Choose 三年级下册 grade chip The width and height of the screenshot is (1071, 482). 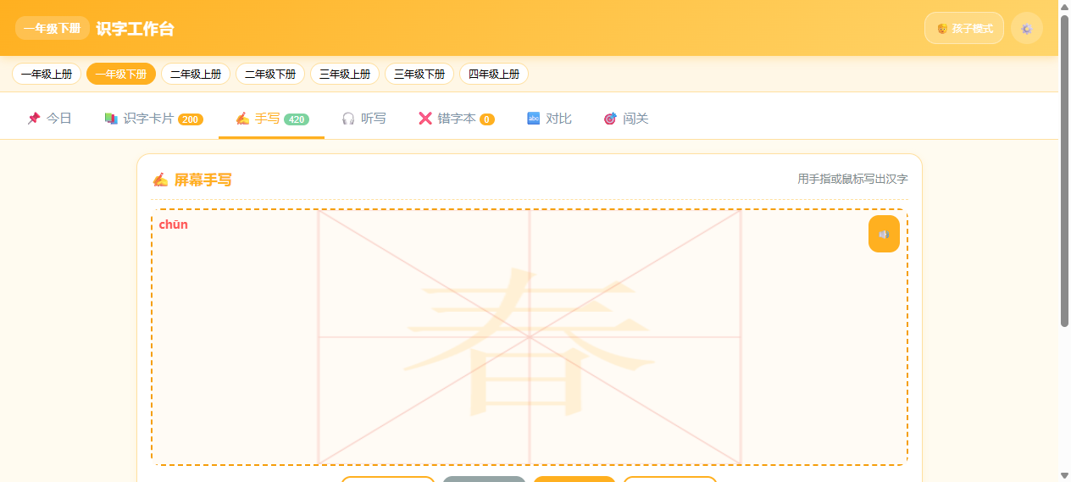pyautogui.click(x=419, y=74)
